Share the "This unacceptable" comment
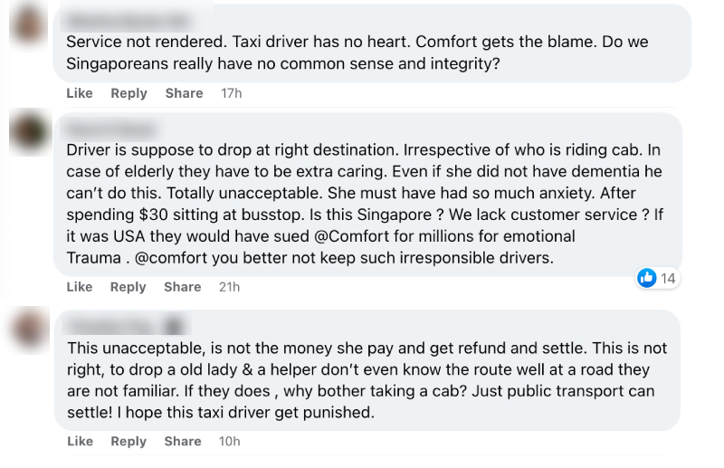 point(184,442)
